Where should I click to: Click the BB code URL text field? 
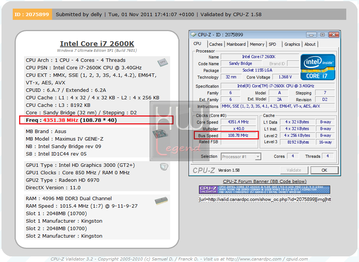[x=265, y=199]
